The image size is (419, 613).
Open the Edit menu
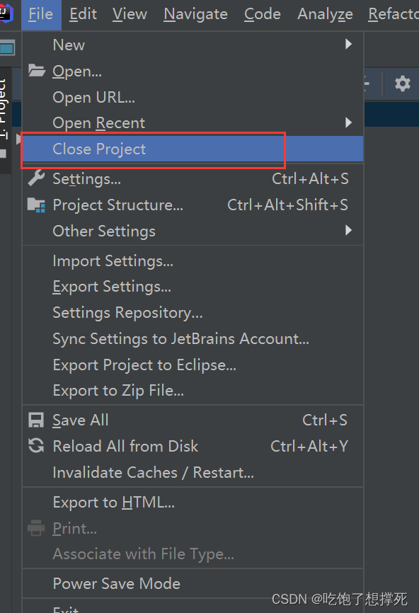click(x=83, y=14)
